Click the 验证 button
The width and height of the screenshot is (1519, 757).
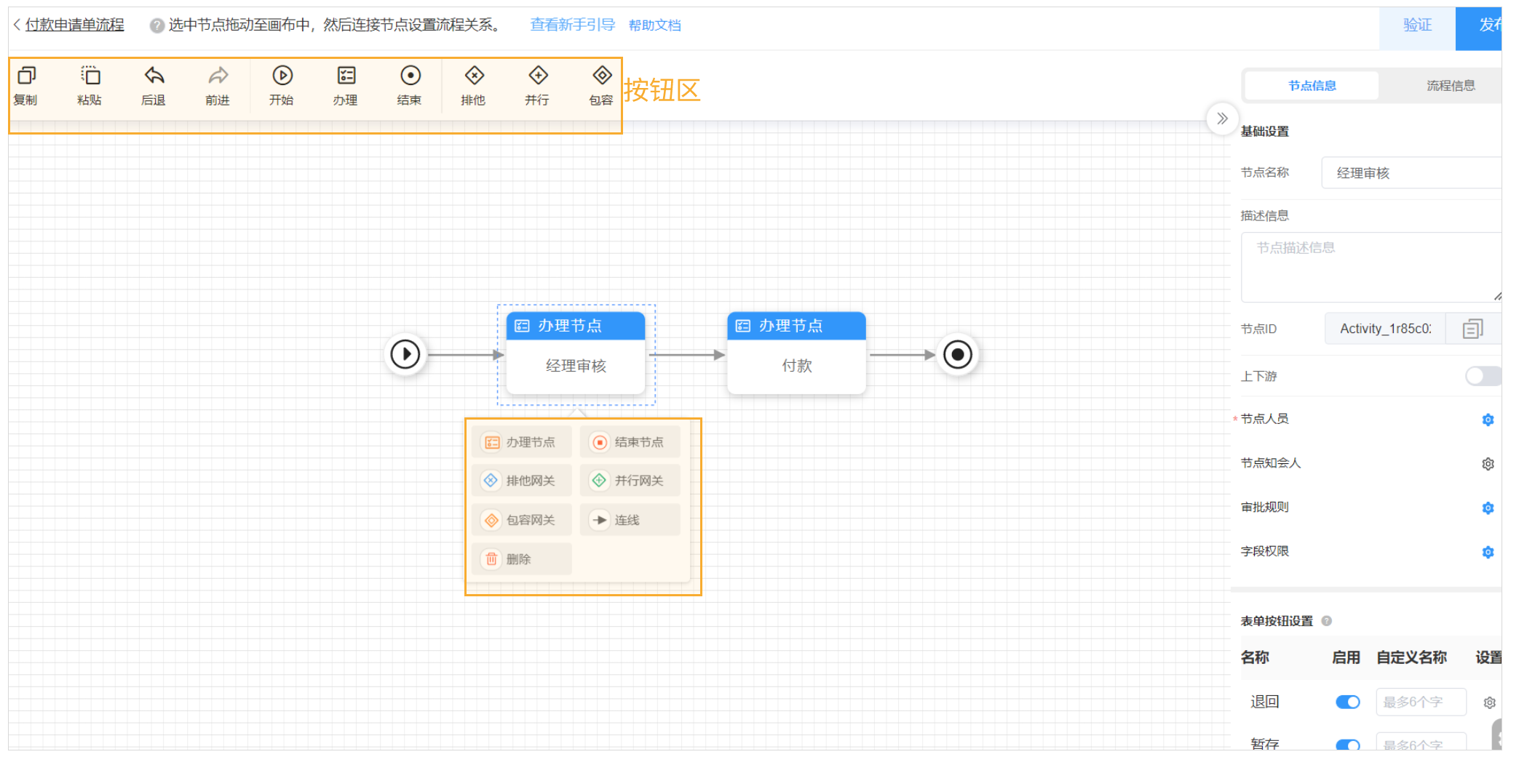(x=1416, y=25)
